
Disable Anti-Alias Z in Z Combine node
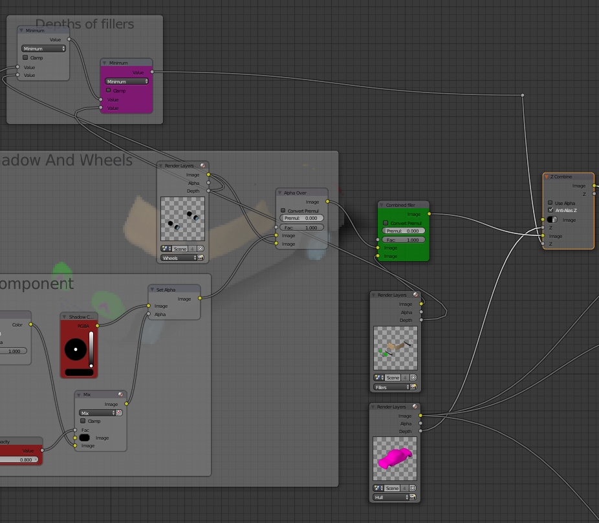click(550, 210)
